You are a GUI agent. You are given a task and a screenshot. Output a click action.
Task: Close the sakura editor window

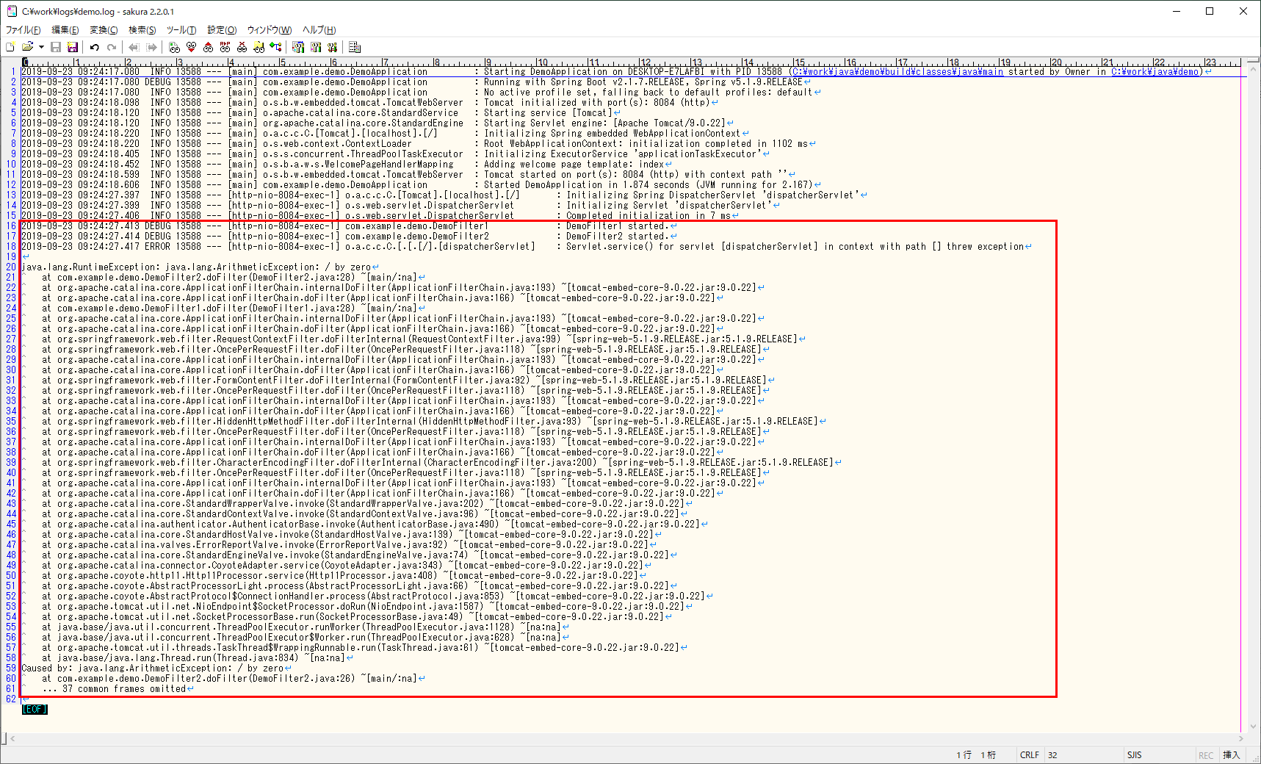point(1243,11)
